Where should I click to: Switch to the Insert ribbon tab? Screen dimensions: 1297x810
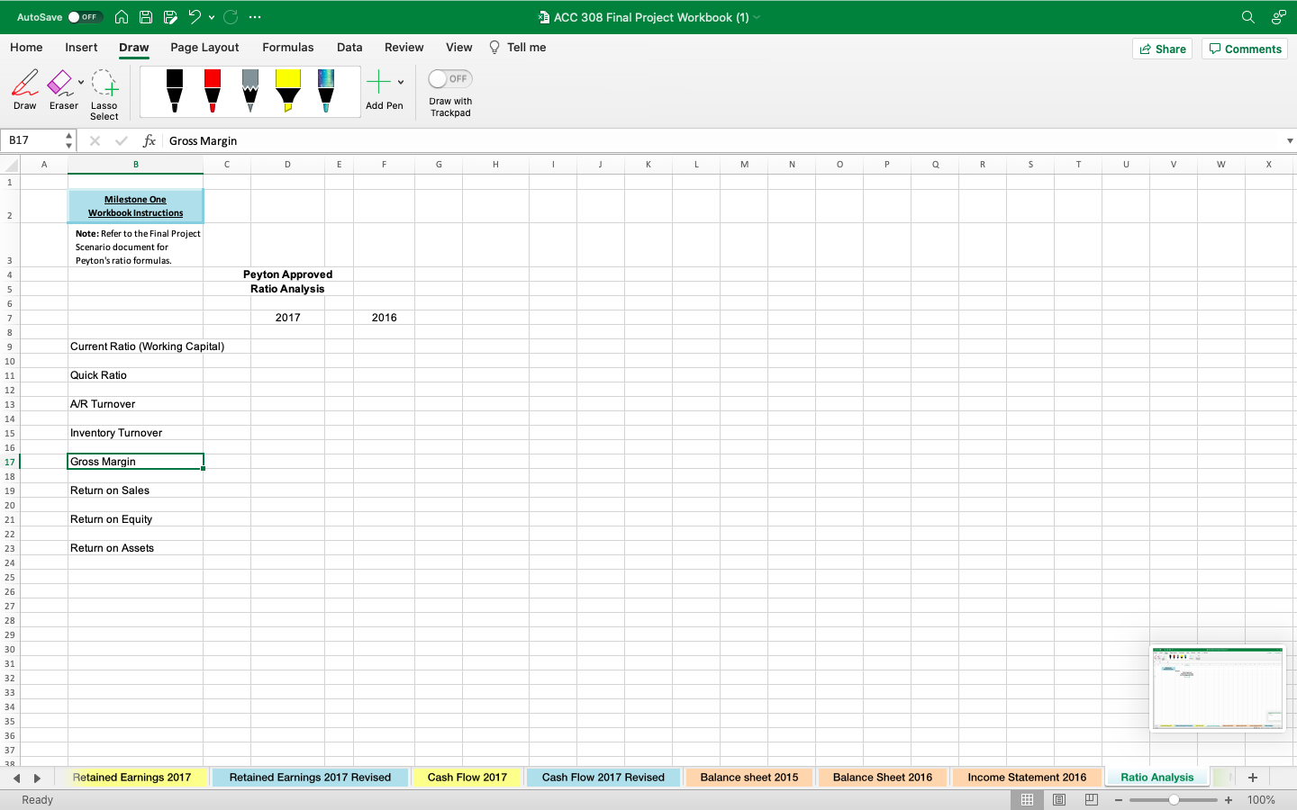81,48
